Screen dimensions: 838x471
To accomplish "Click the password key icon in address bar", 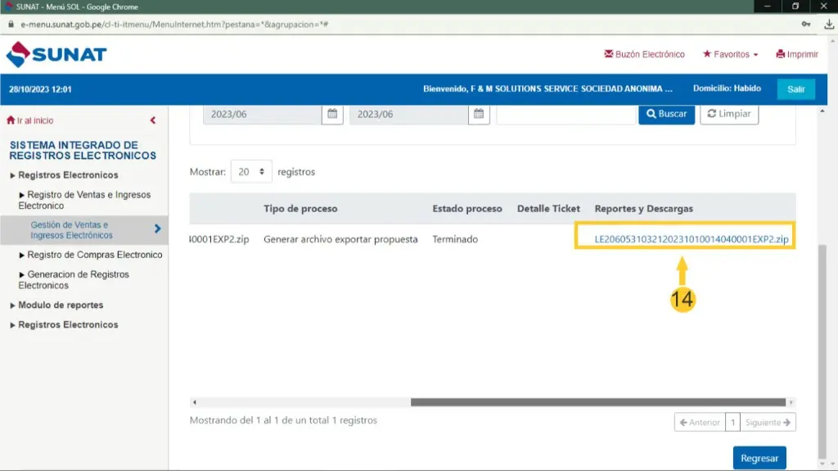I will [x=806, y=25].
